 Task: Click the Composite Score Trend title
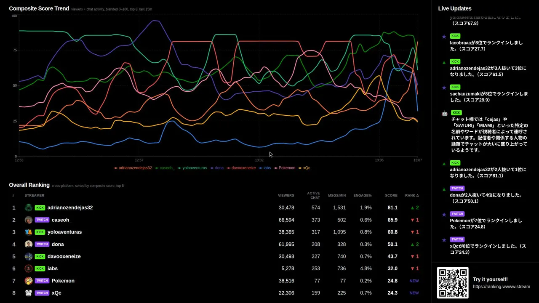coord(39,8)
